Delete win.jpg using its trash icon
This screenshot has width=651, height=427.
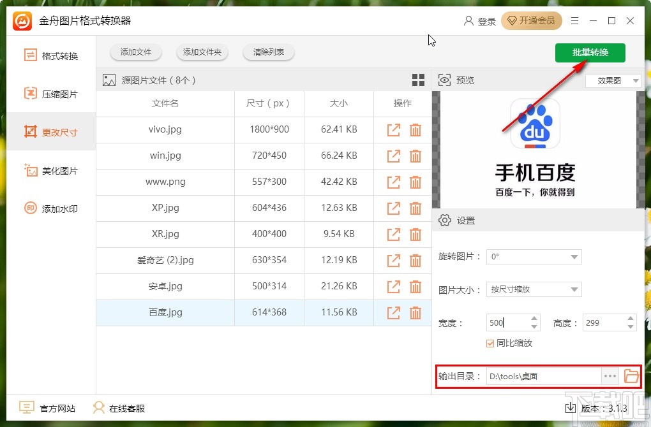tap(415, 156)
